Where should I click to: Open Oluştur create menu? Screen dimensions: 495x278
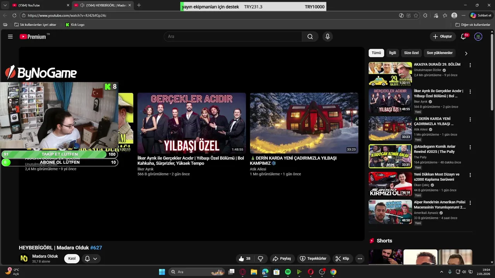[443, 37]
